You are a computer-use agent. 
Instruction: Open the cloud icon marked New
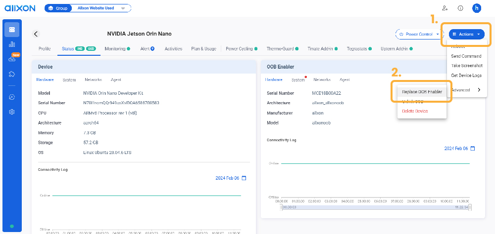click(x=12, y=59)
